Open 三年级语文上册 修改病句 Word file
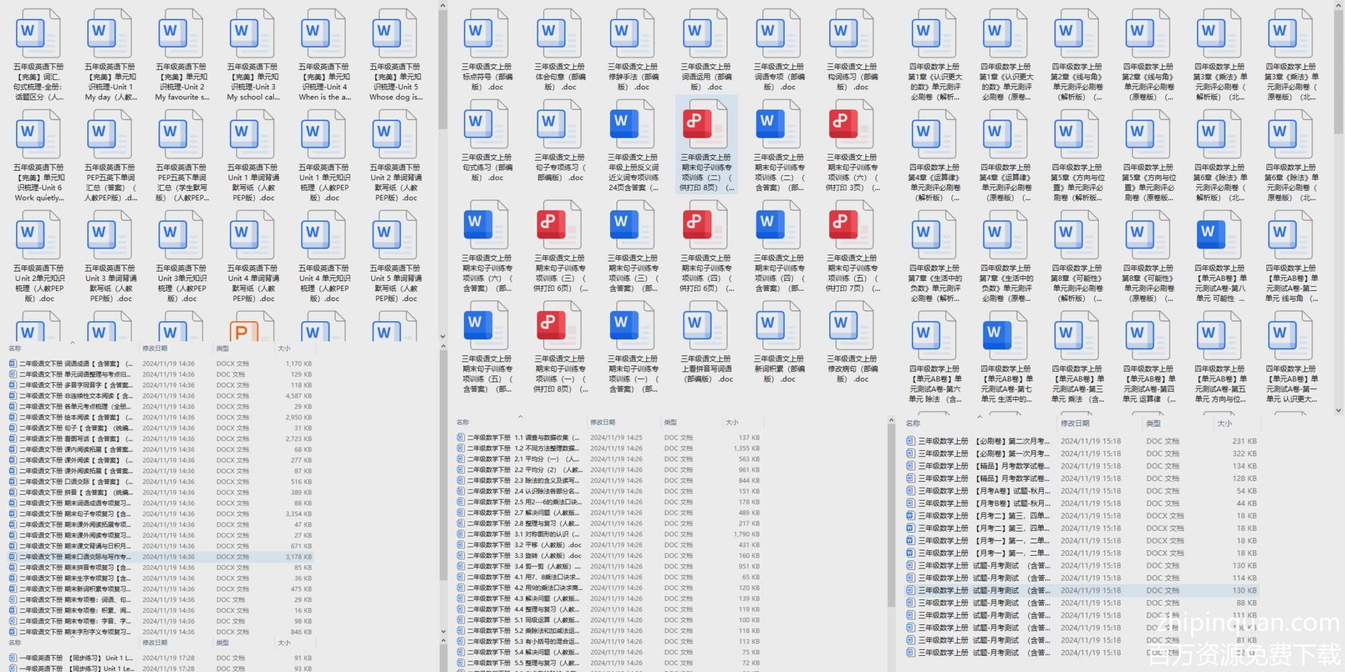The height and width of the screenshot is (672, 1345). (x=851, y=325)
